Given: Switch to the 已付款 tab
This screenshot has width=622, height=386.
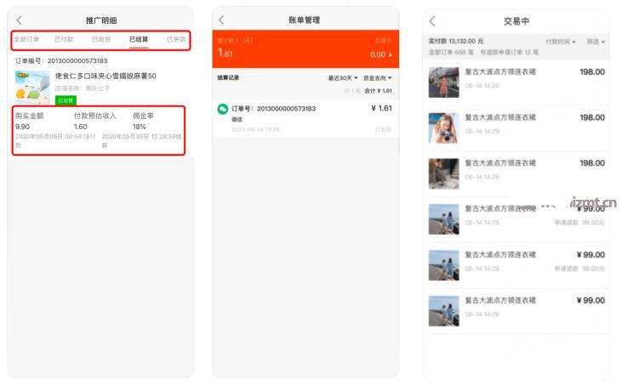Looking at the screenshot, I should [x=64, y=40].
